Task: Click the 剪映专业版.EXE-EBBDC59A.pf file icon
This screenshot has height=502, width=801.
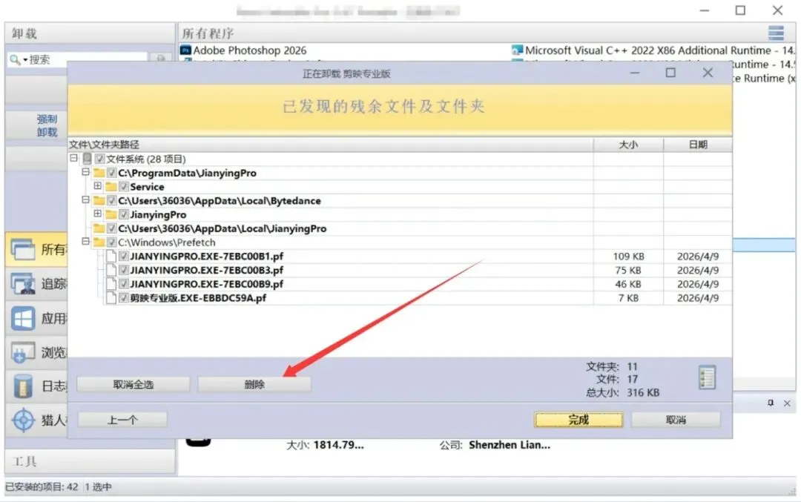Action: pyautogui.click(x=111, y=298)
